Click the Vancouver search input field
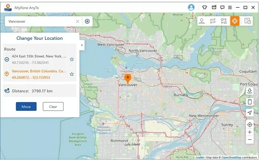The width and height of the screenshot is (260, 161). click(41, 21)
